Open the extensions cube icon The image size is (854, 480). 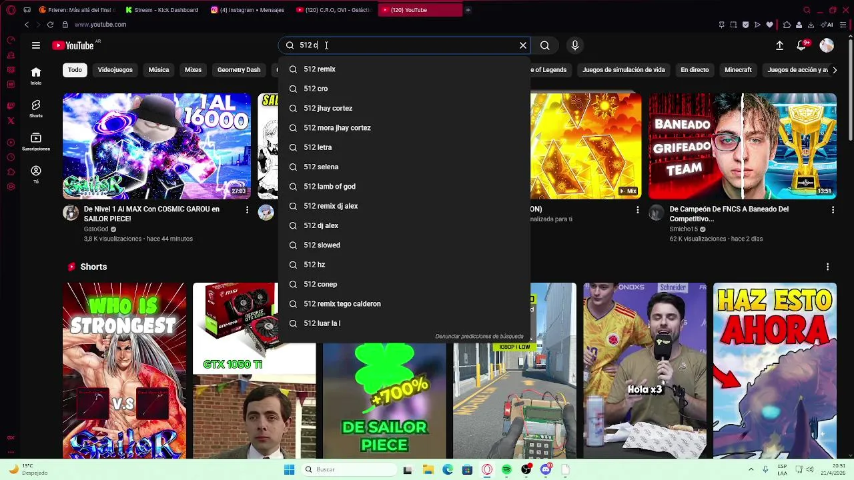(787, 25)
